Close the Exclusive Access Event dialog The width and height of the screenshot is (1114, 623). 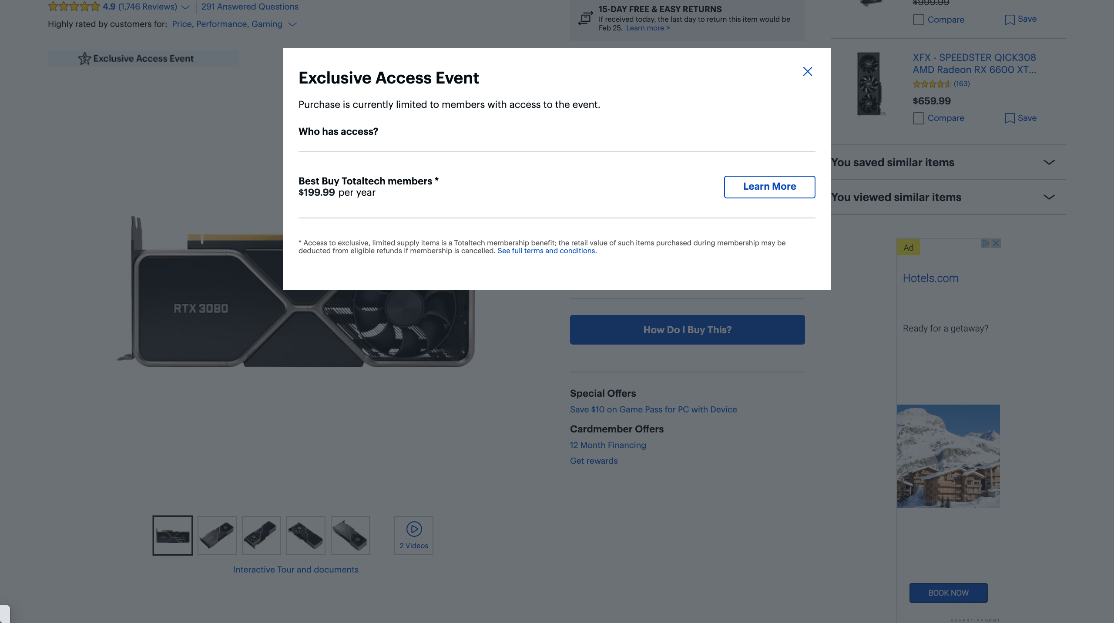tap(808, 71)
